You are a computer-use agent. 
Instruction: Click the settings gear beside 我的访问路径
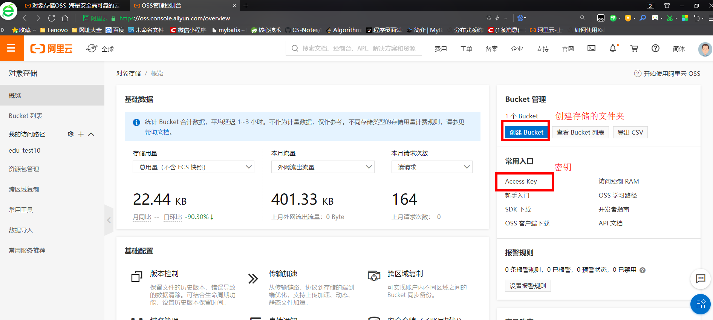point(70,134)
